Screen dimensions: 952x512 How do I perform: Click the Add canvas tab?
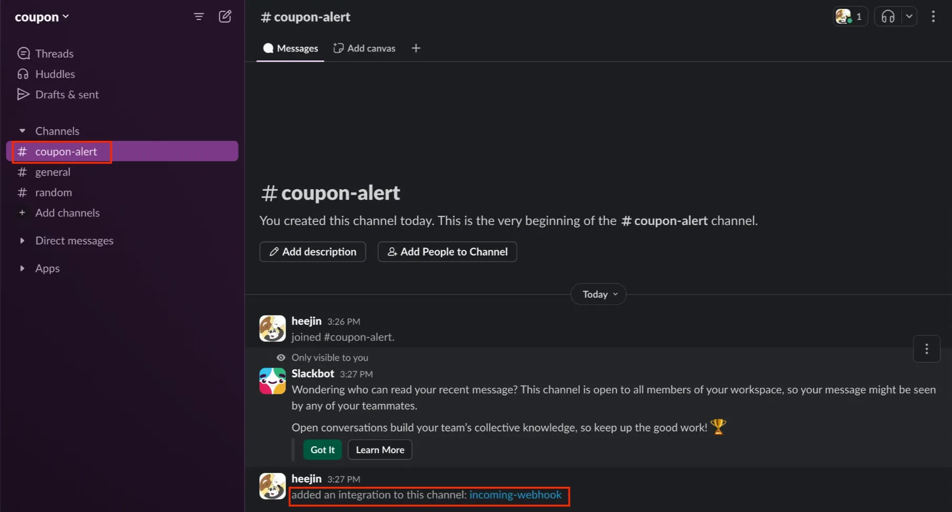(364, 48)
